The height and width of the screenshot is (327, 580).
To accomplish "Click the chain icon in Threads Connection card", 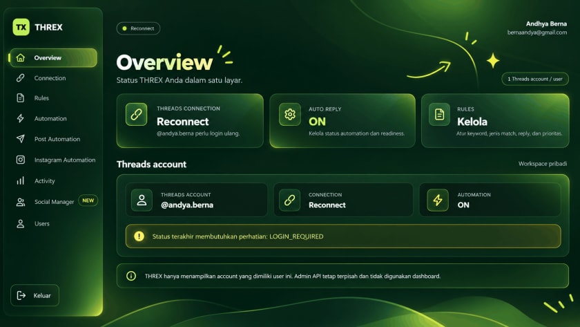I will point(136,114).
